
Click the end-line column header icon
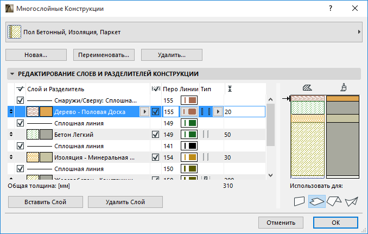(x=156, y=88)
